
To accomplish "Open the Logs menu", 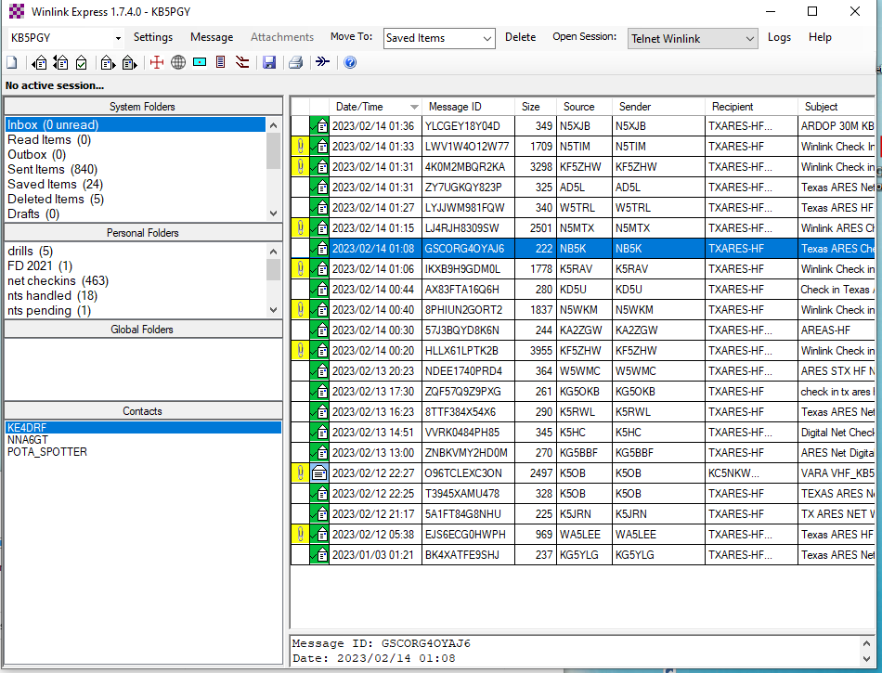I will (x=779, y=37).
